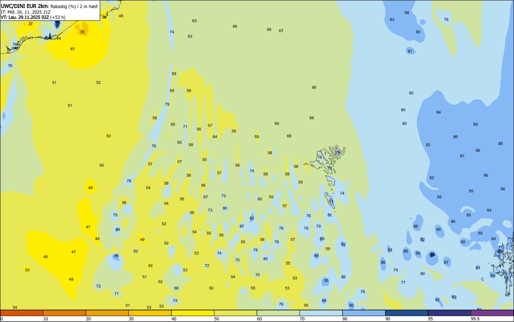Screen dimensions: 514x322
Task: Click the "UWC/DINI EUR 2km" title text
Action: (24, 6)
